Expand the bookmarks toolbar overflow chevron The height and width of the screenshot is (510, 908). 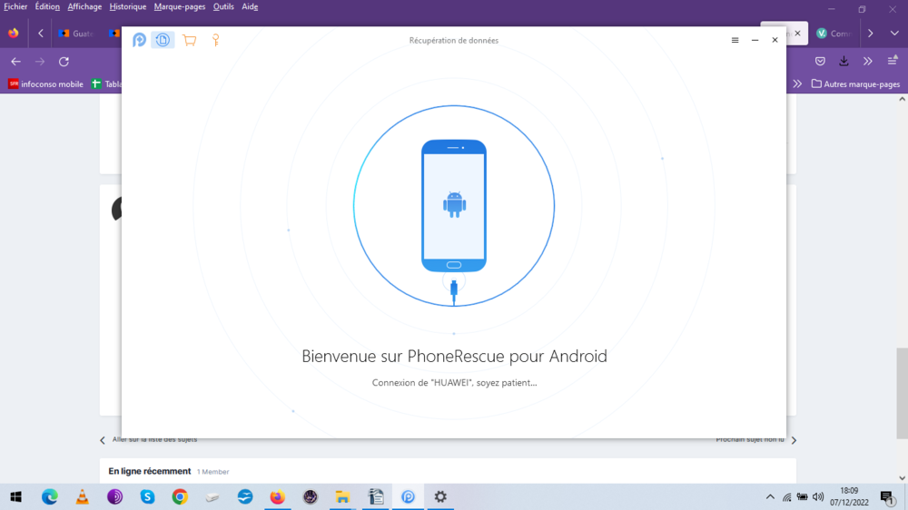[x=797, y=83]
